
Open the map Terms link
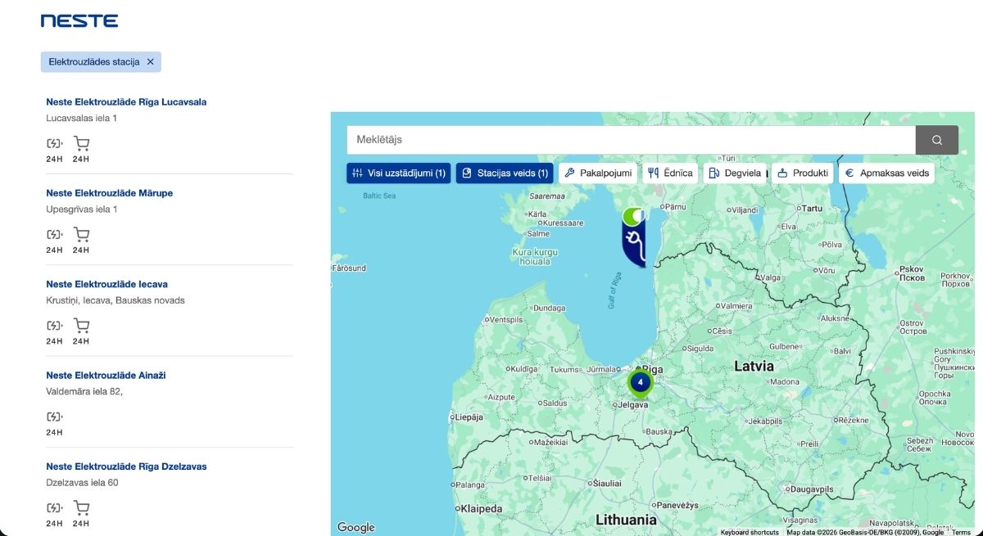point(961,532)
